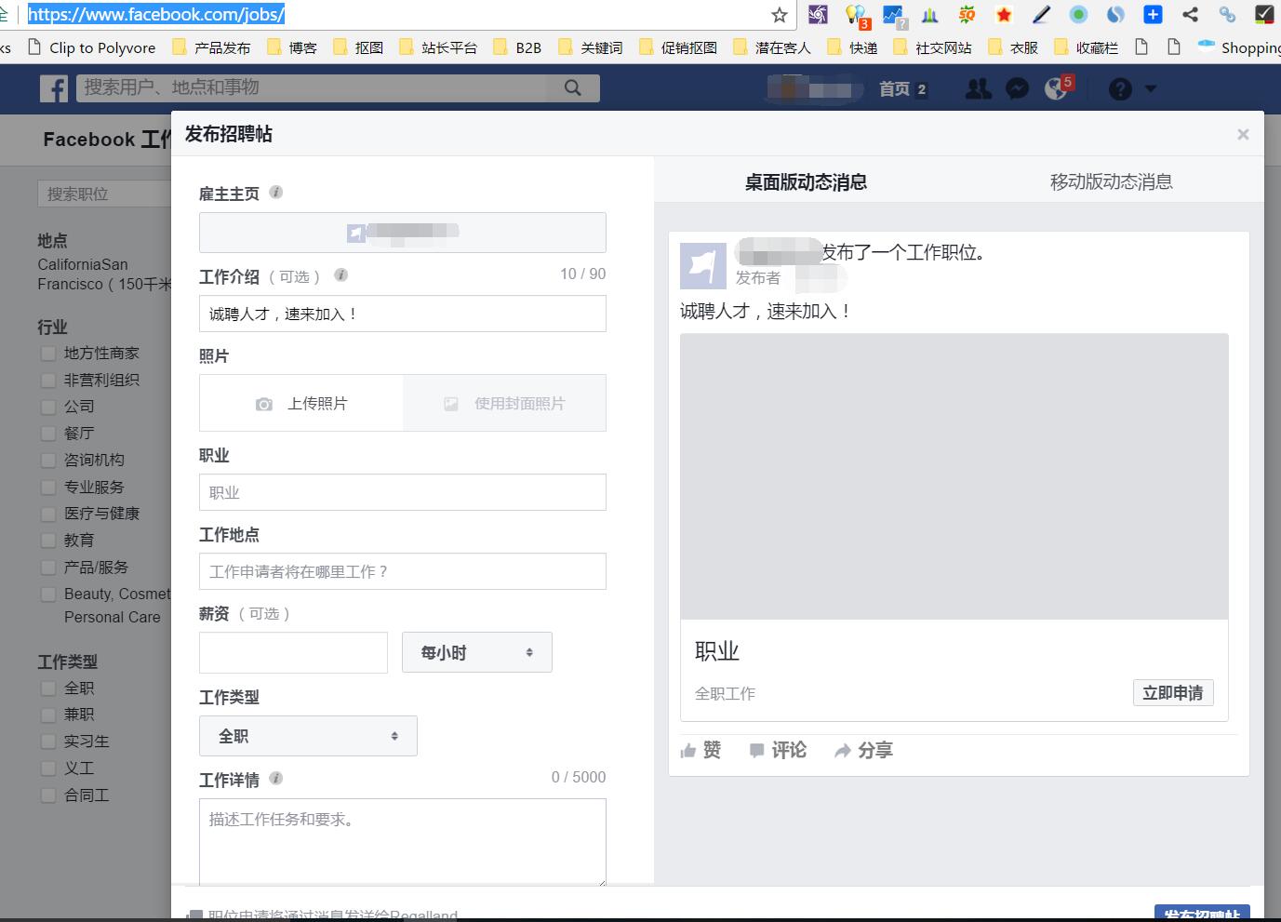Open the 全职 job type dropdown

pyautogui.click(x=308, y=736)
